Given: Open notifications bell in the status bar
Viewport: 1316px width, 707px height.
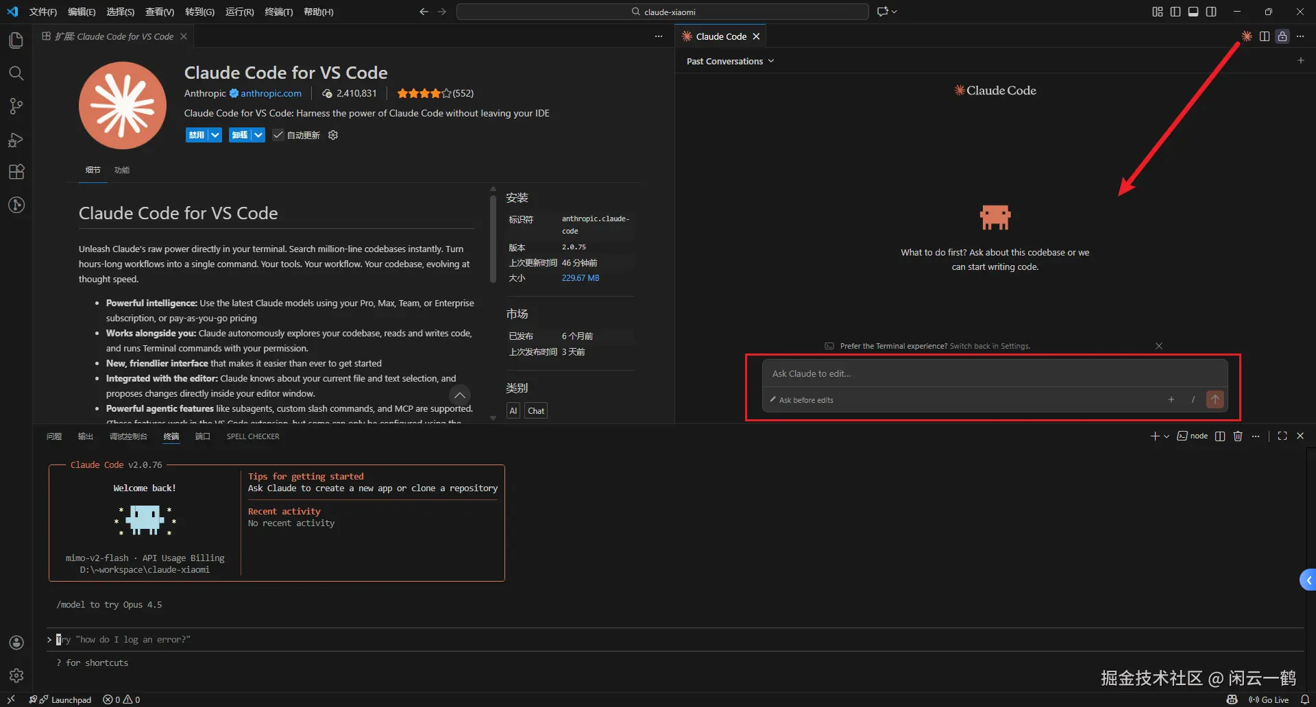Looking at the screenshot, I should [1305, 699].
